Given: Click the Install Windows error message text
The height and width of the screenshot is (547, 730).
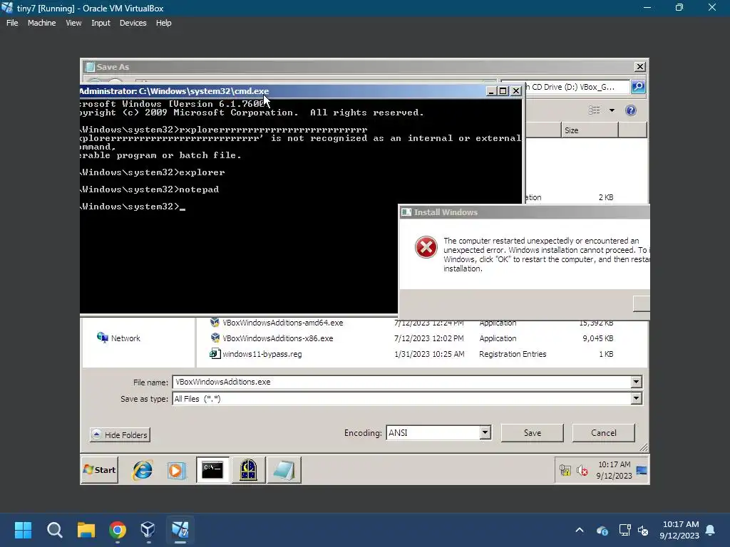Looking at the screenshot, I should pos(546,254).
